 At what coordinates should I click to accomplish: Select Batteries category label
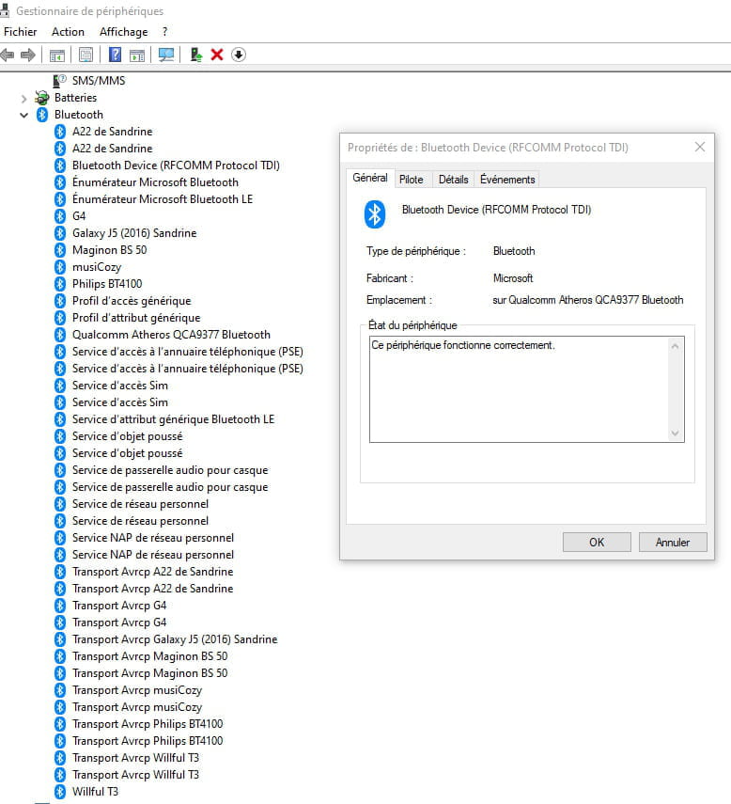(x=76, y=98)
